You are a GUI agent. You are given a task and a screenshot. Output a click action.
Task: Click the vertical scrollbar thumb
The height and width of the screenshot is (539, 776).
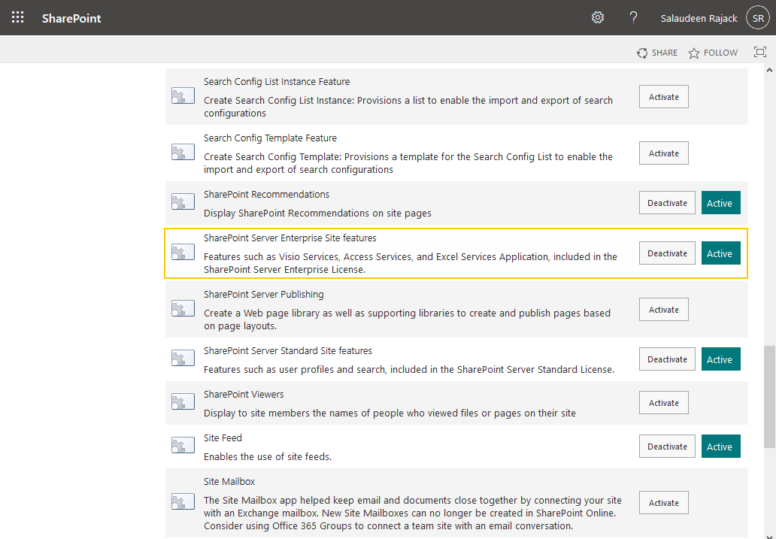[x=769, y=396]
